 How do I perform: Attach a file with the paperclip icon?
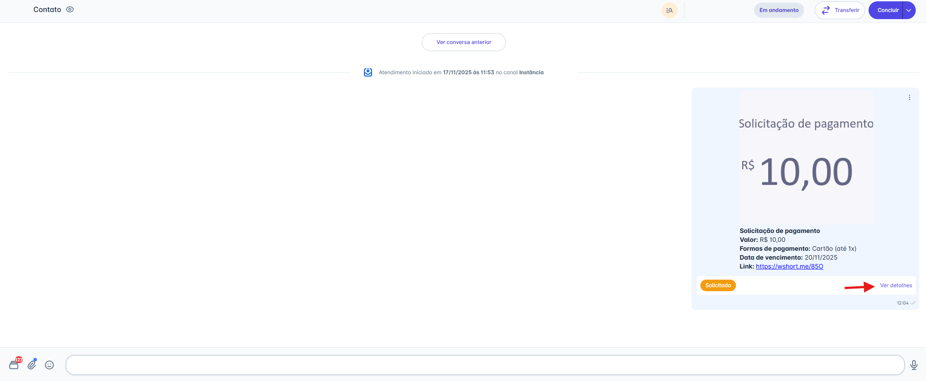[32, 365]
